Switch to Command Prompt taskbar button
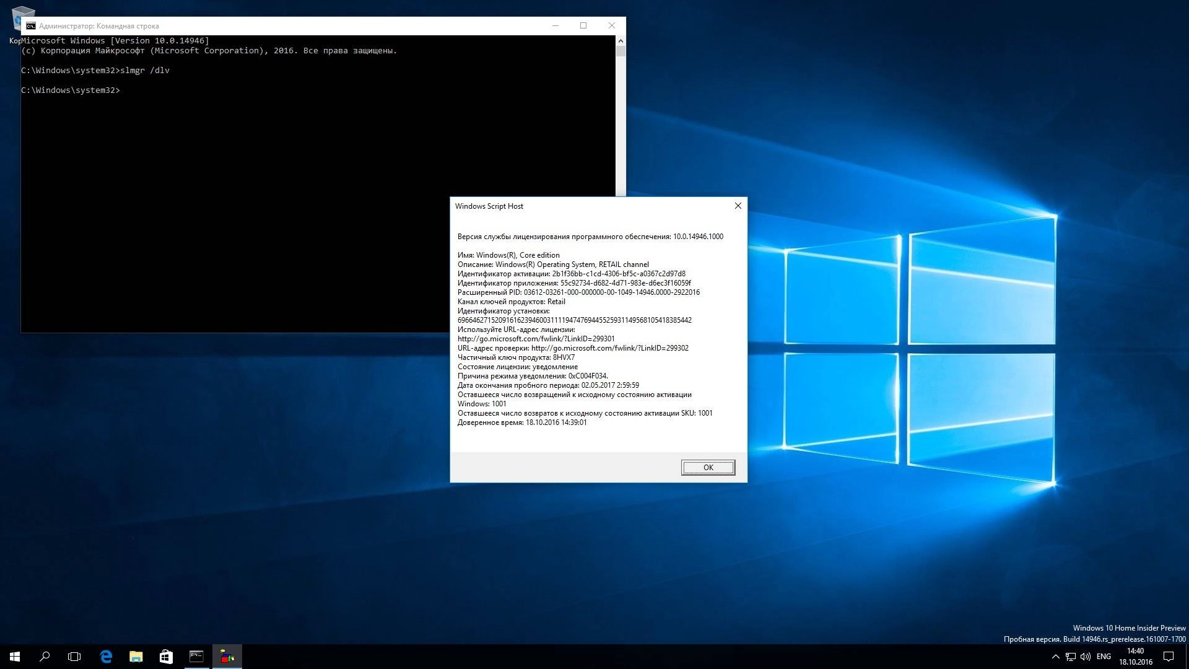 [x=196, y=657]
